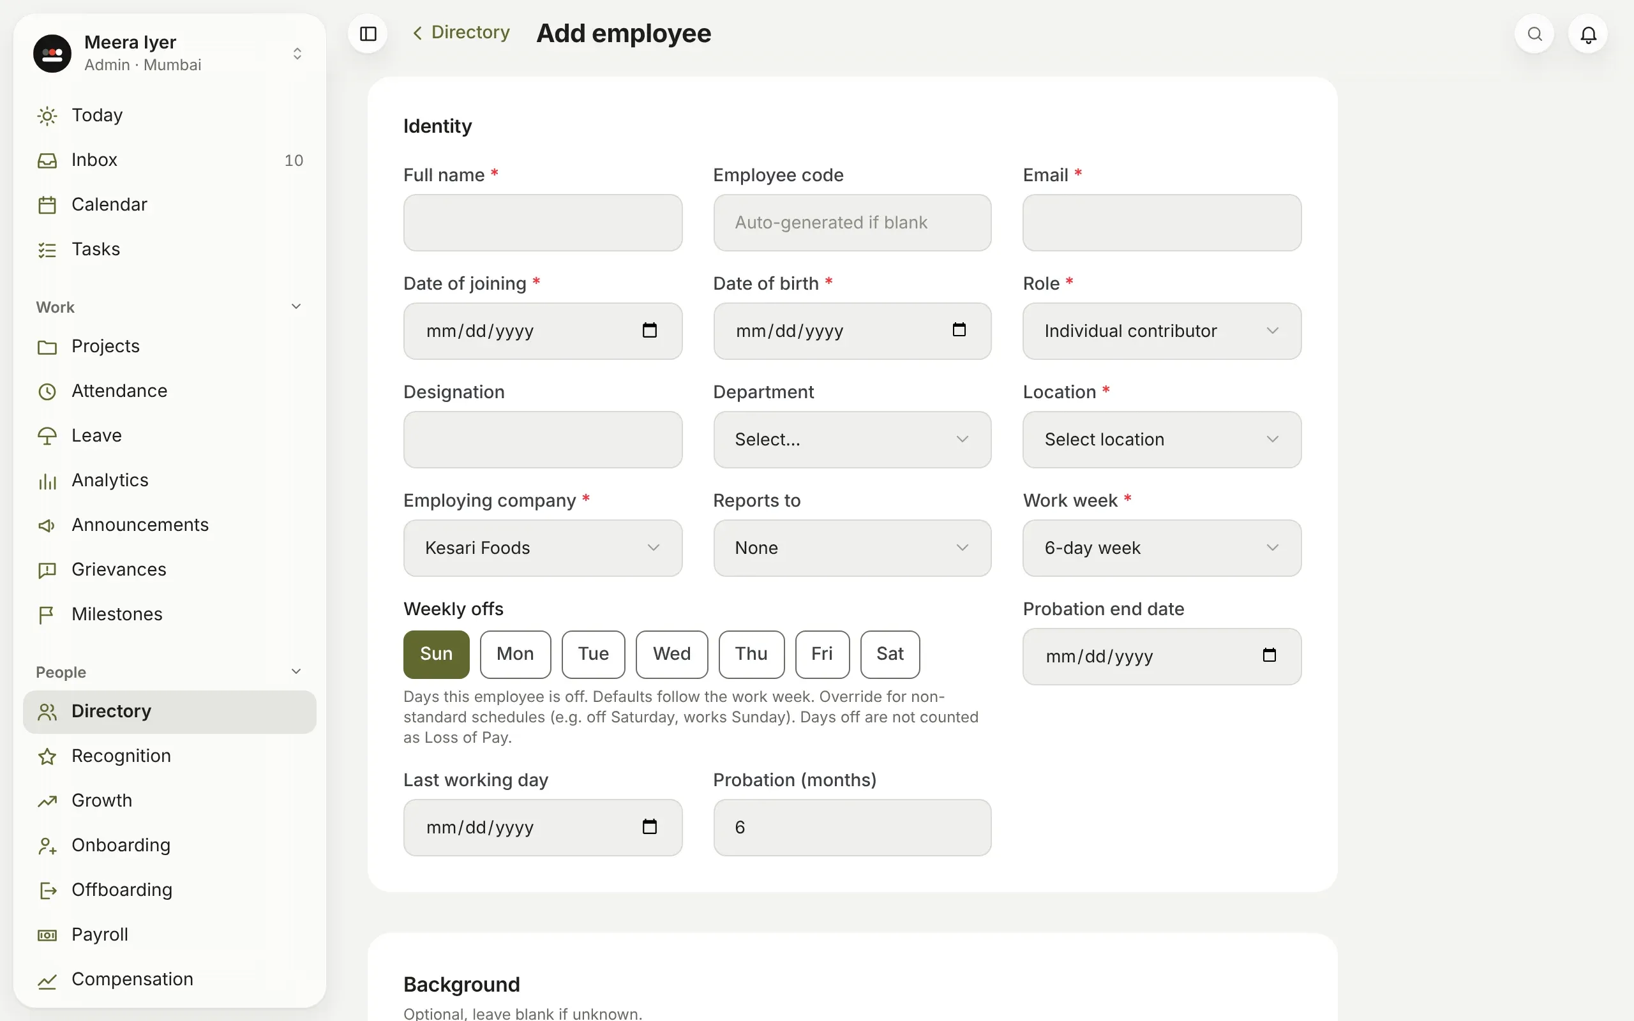This screenshot has width=1634, height=1021.
Task: Click the Announcements megaphone icon
Action: pos(47,525)
